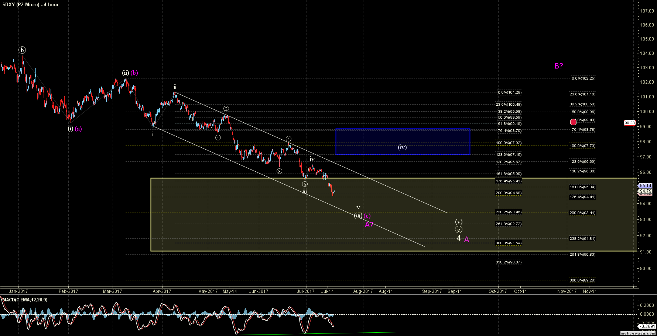This screenshot has width=657, height=336.
Task: Click the 61.8%(99.19) Fibonacci level
Action: point(510,124)
